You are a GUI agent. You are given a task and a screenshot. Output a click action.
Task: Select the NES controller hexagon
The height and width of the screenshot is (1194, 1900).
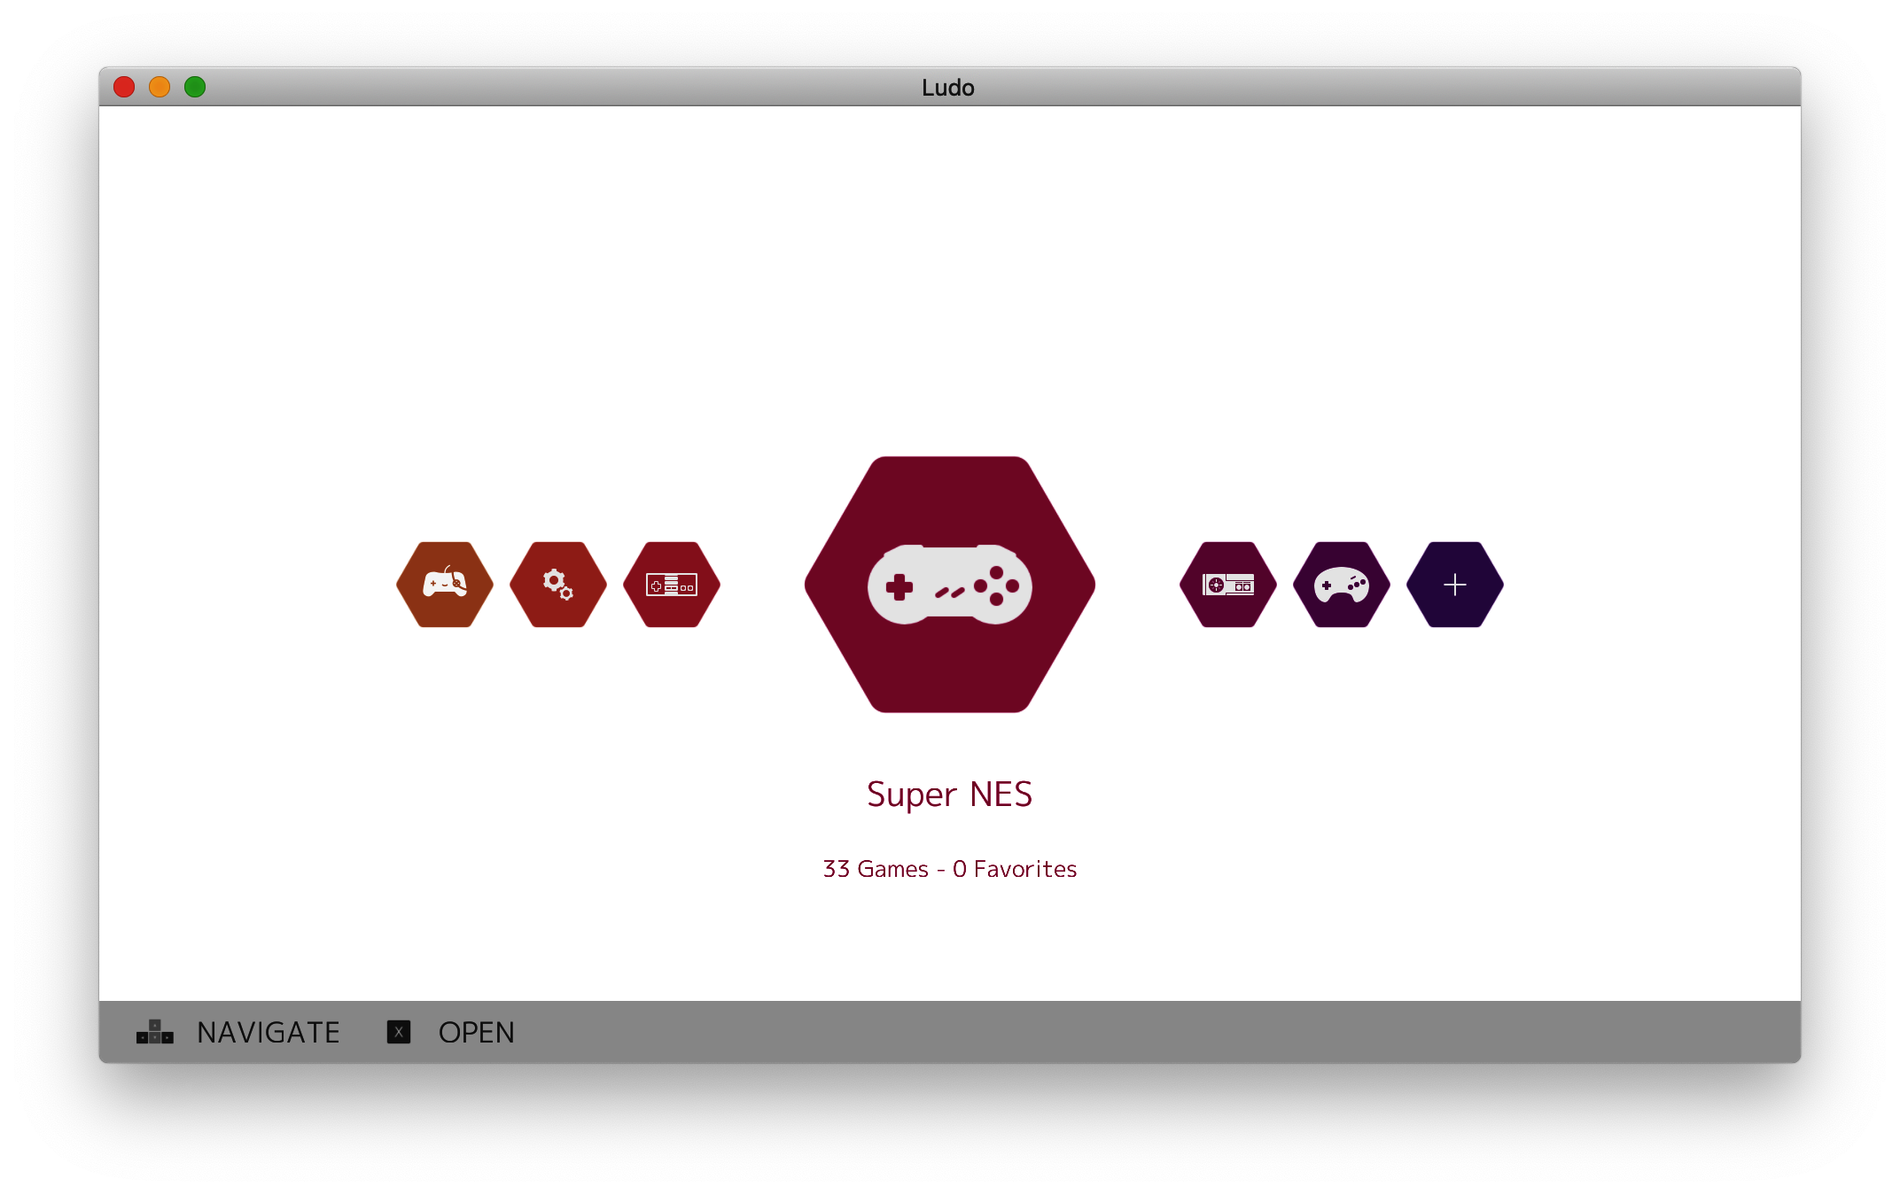click(x=672, y=585)
